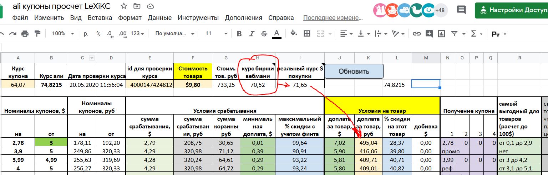Image resolution: width=548 pixels, height=175 pixels.
Task: Increase decimal places
Action: [x=123, y=34]
